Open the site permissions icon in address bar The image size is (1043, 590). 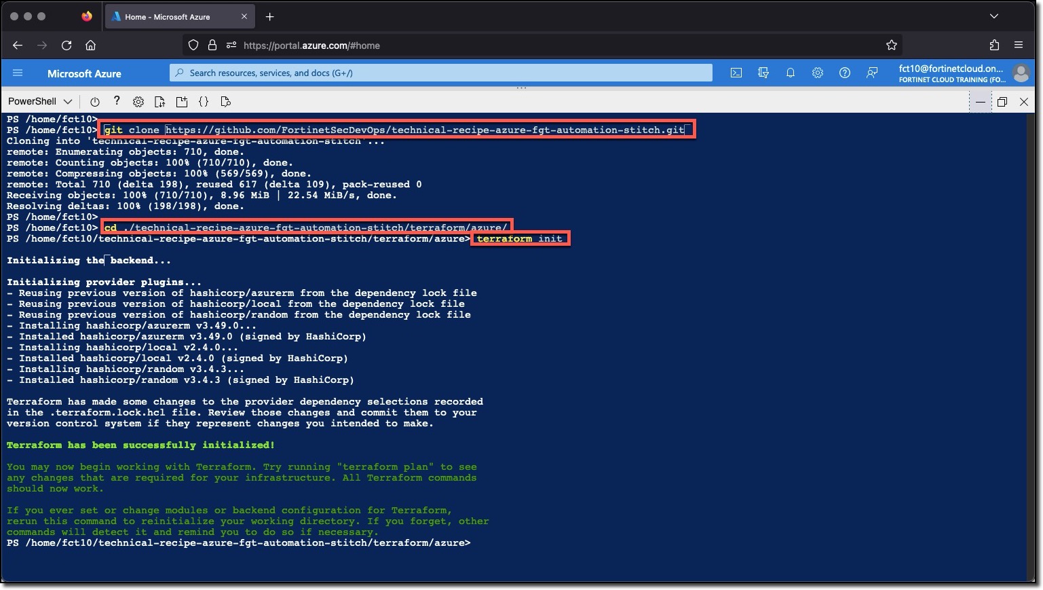click(x=231, y=45)
